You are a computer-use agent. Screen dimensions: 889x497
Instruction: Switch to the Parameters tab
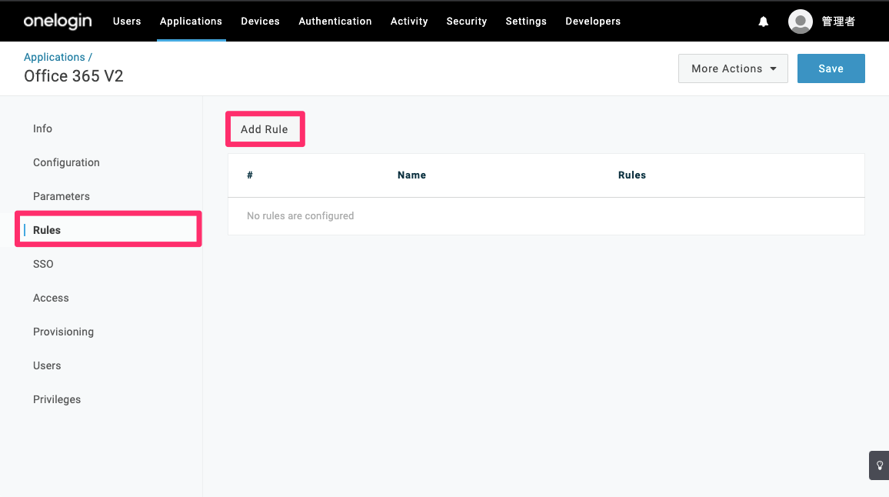click(x=62, y=196)
